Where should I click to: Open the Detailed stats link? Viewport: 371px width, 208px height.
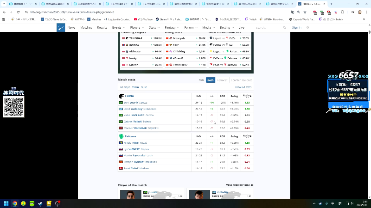[243, 87]
